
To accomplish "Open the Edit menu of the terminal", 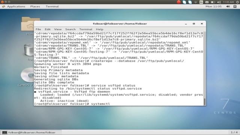I will click(48, 29).
